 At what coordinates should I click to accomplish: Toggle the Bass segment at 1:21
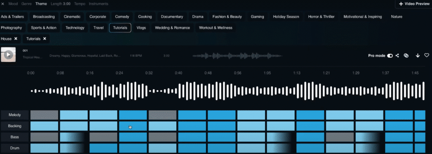340,137
